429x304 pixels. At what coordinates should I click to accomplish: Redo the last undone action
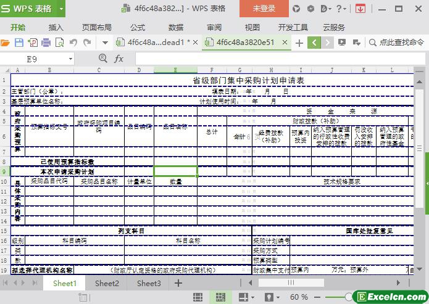[87, 43]
